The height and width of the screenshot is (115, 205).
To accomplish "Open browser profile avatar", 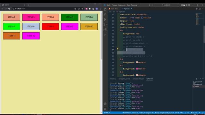I will 97,9.
